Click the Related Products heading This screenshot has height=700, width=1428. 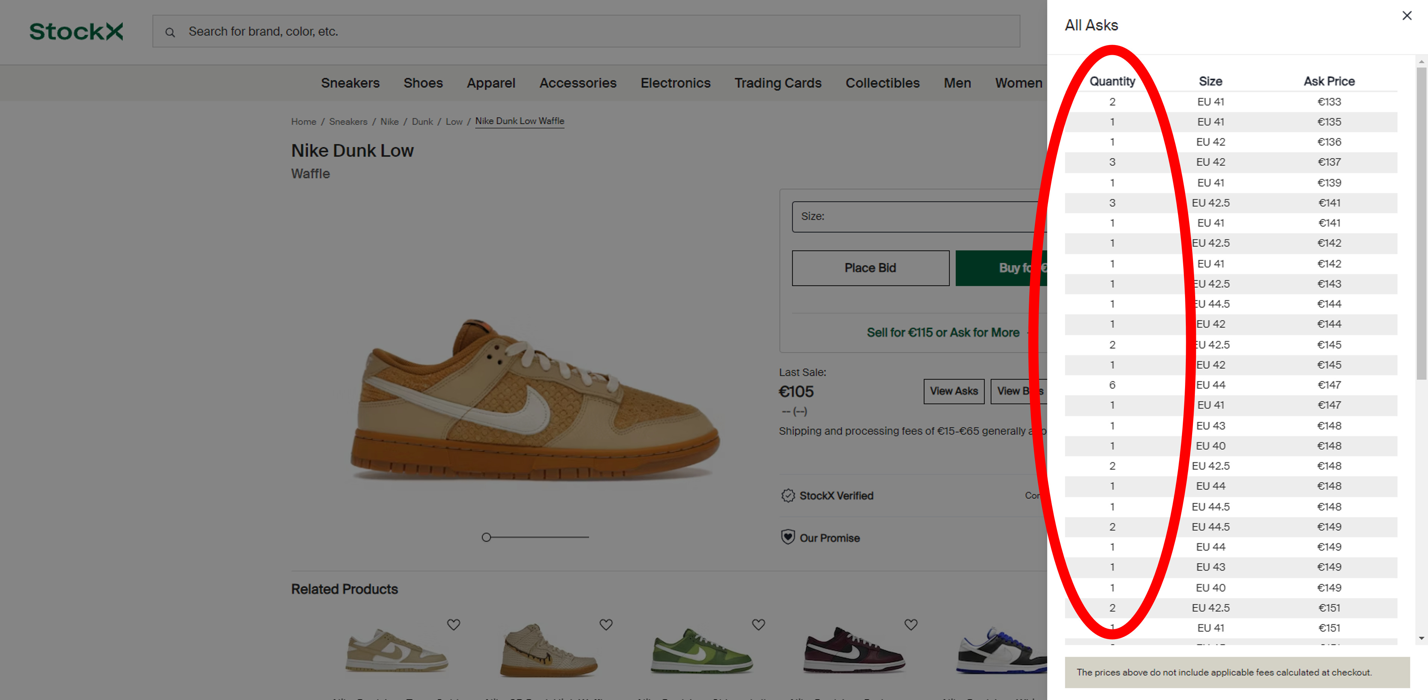(x=344, y=589)
